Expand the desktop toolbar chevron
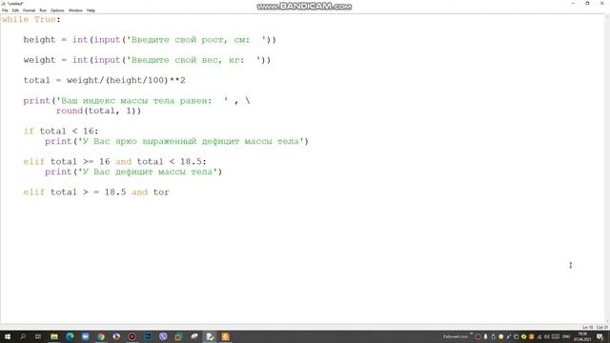The image size is (610, 343). tap(471, 333)
